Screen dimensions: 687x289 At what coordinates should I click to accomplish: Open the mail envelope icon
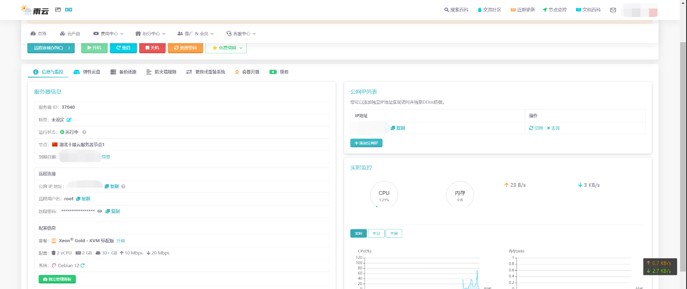pyautogui.click(x=613, y=10)
